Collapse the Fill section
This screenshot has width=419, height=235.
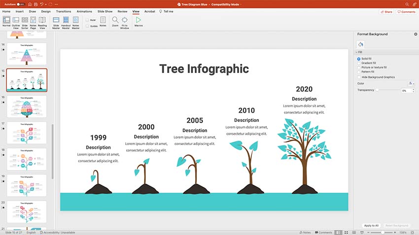pos(356,52)
